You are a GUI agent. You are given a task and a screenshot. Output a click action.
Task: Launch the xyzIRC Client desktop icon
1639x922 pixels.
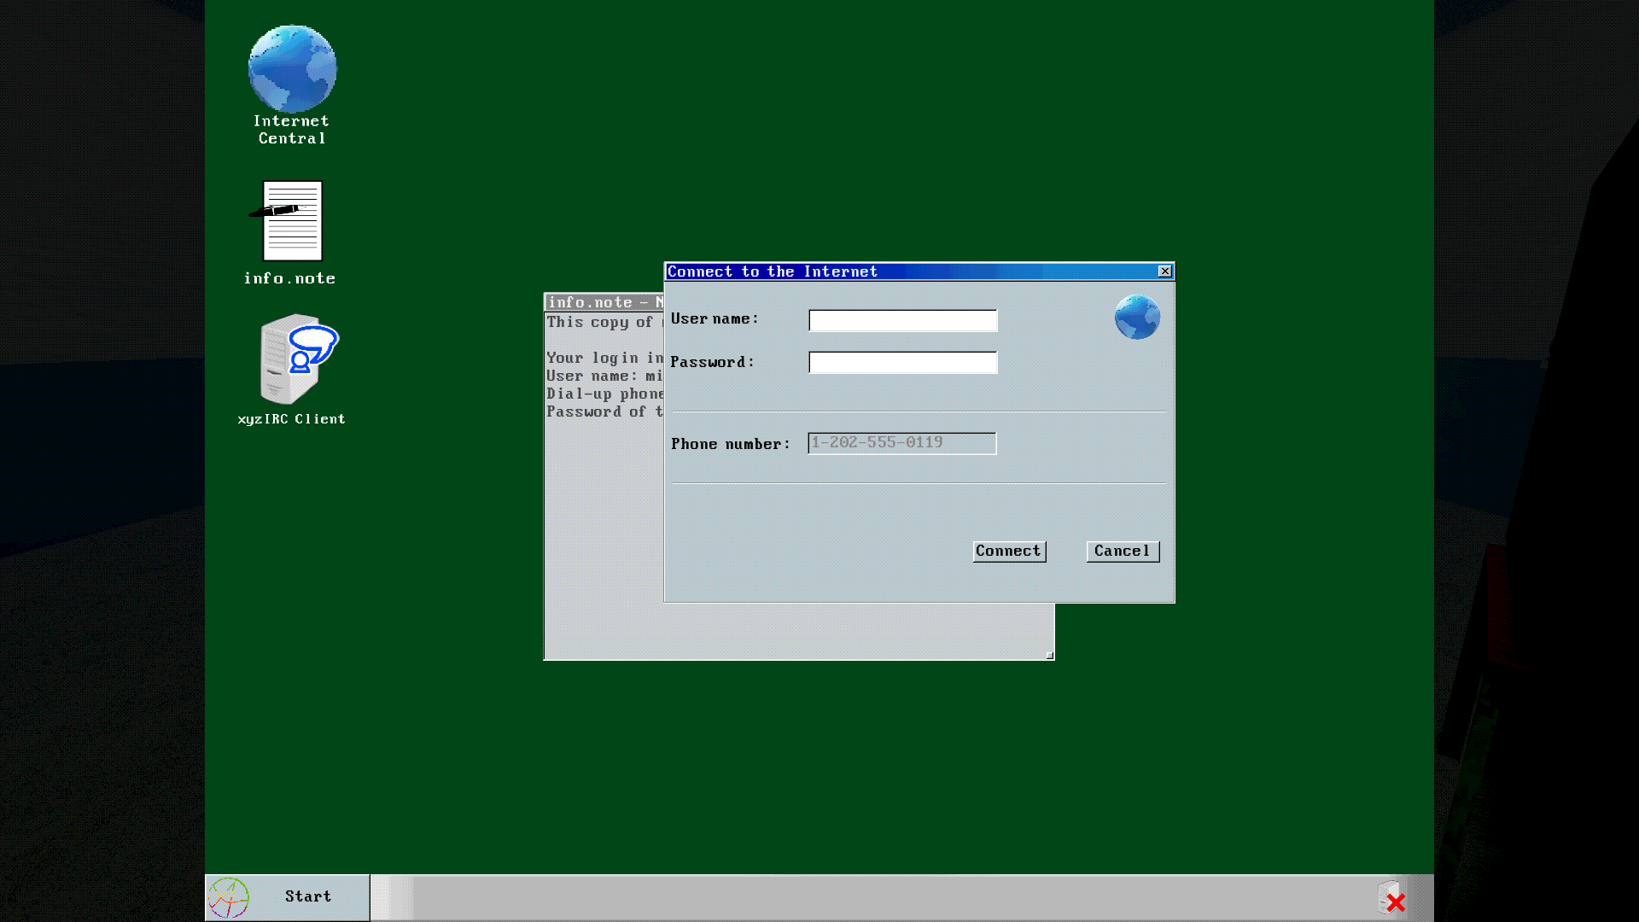coord(296,359)
